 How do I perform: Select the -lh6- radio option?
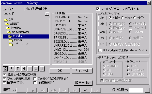point(127,18)
